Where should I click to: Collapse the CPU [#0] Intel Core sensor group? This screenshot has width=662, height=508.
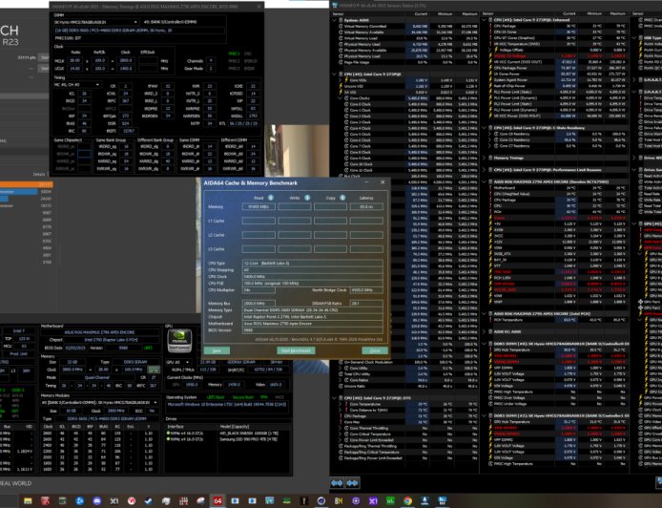[335, 74]
